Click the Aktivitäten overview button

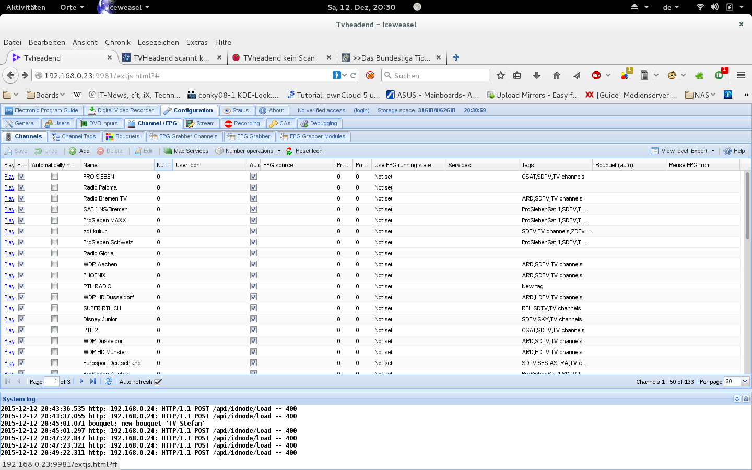26,7
